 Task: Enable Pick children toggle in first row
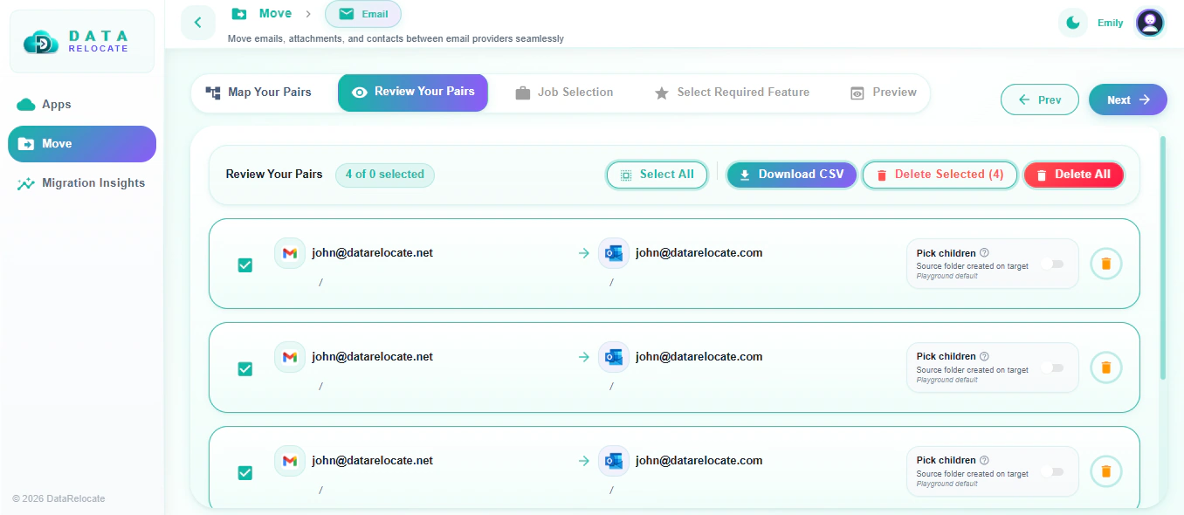coord(1052,264)
